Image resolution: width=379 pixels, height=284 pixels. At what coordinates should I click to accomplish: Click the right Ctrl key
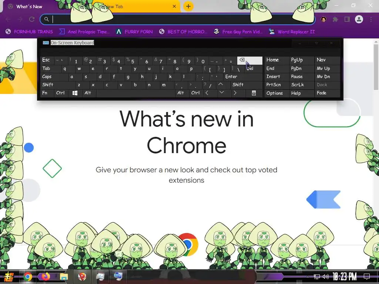click(195, 93)
